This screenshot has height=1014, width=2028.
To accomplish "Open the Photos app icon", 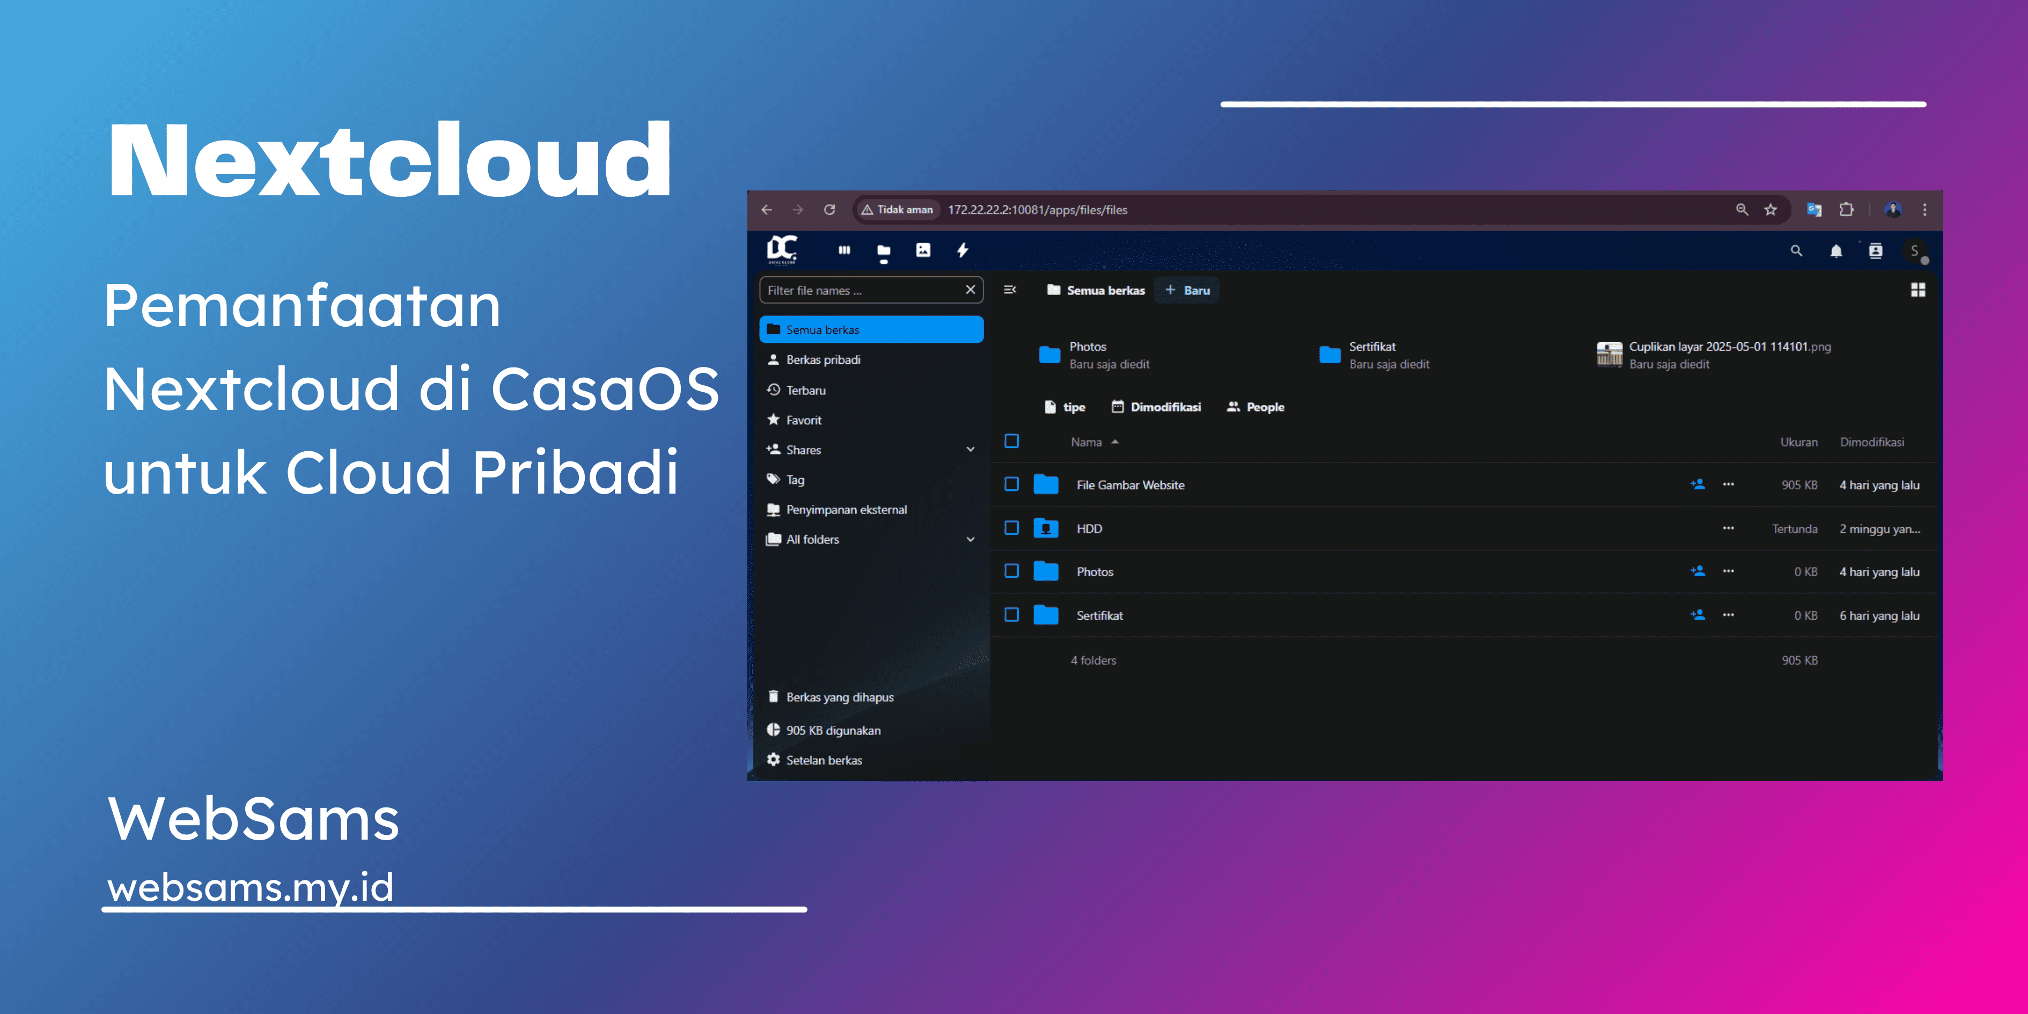I will tap(923, 251).
